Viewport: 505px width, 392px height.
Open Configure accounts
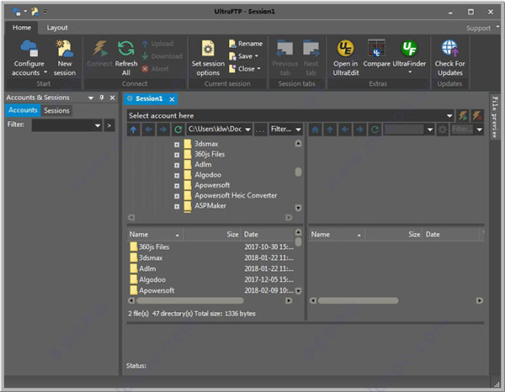click(x=29, y=58)
